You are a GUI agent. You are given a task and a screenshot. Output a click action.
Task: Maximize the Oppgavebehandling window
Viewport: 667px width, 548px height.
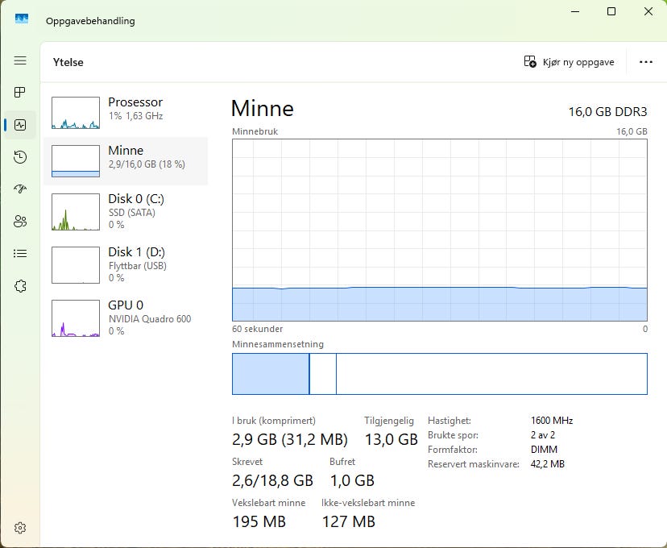[x=611, y=11]
